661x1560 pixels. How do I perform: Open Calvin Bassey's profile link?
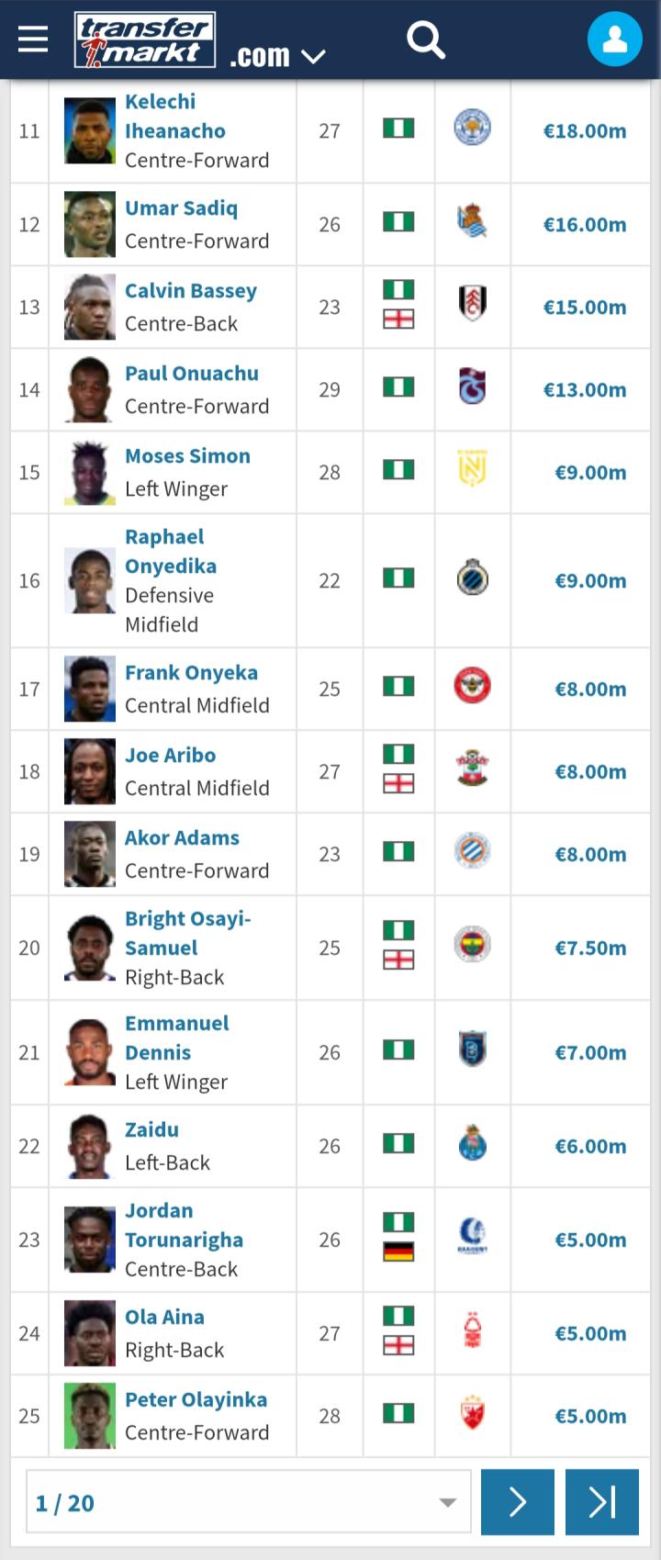(191, 291)
